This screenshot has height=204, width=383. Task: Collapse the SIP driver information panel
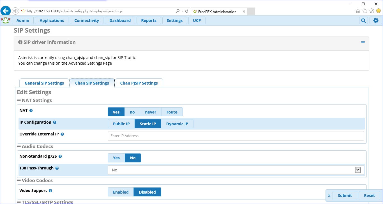(x=363, y=42)
